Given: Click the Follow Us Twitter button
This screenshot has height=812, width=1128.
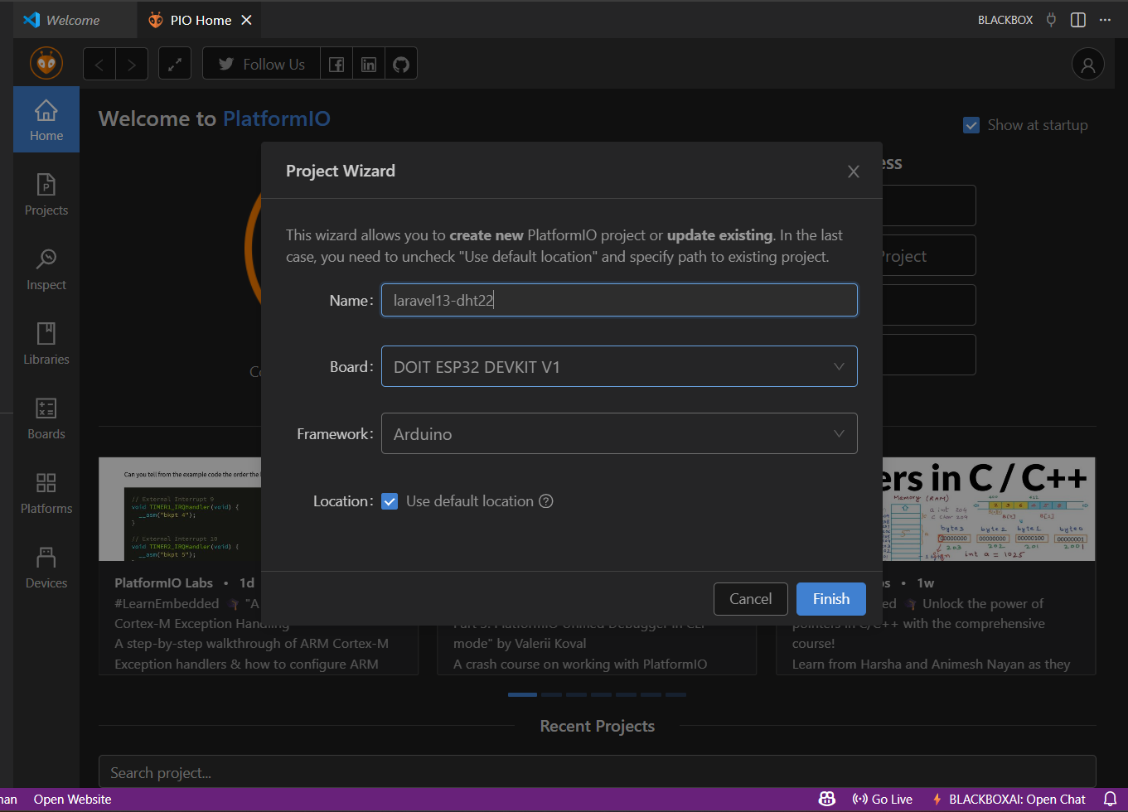Looking at the screenshot, I should coord(262,64).
